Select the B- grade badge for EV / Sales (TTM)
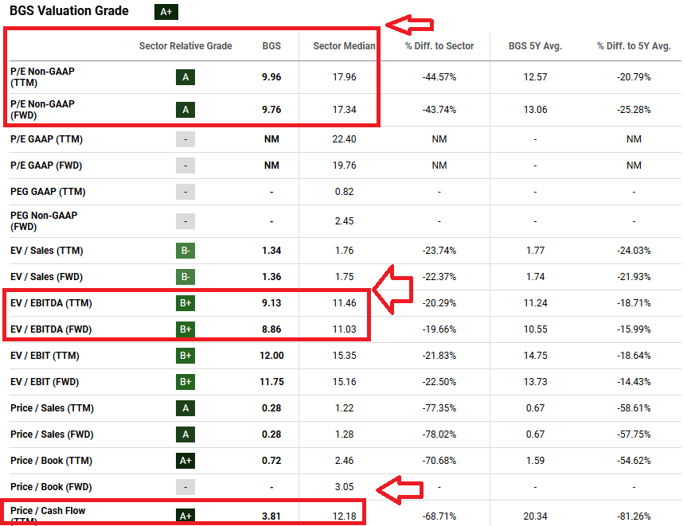The height and width of the screenshot is (526, 687). pyautogui.click(x=185, y=250)
